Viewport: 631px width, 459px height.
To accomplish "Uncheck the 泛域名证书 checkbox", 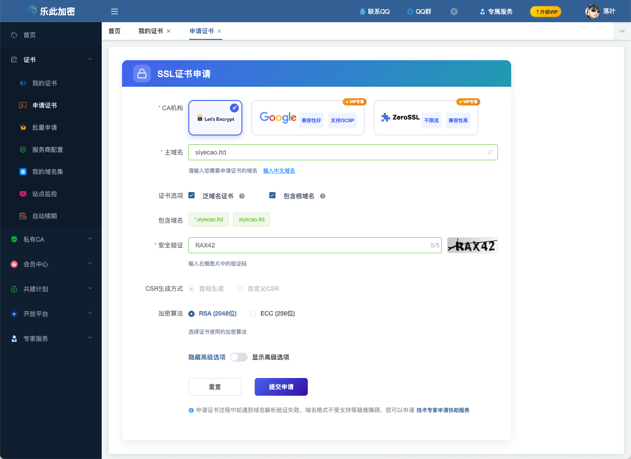I will [191, 195].
